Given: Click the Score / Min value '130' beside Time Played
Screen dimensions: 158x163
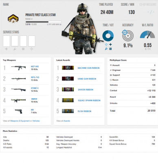Looking at the screenshot, I should click(132, 12).
